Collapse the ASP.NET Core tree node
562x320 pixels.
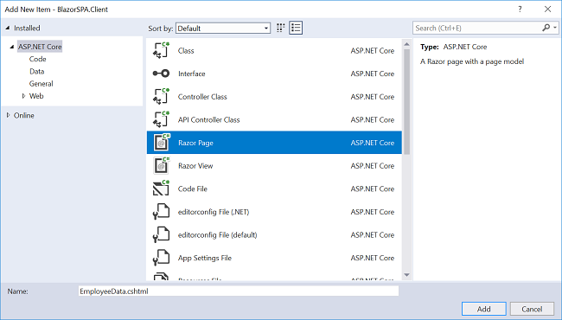click(12, 47)
